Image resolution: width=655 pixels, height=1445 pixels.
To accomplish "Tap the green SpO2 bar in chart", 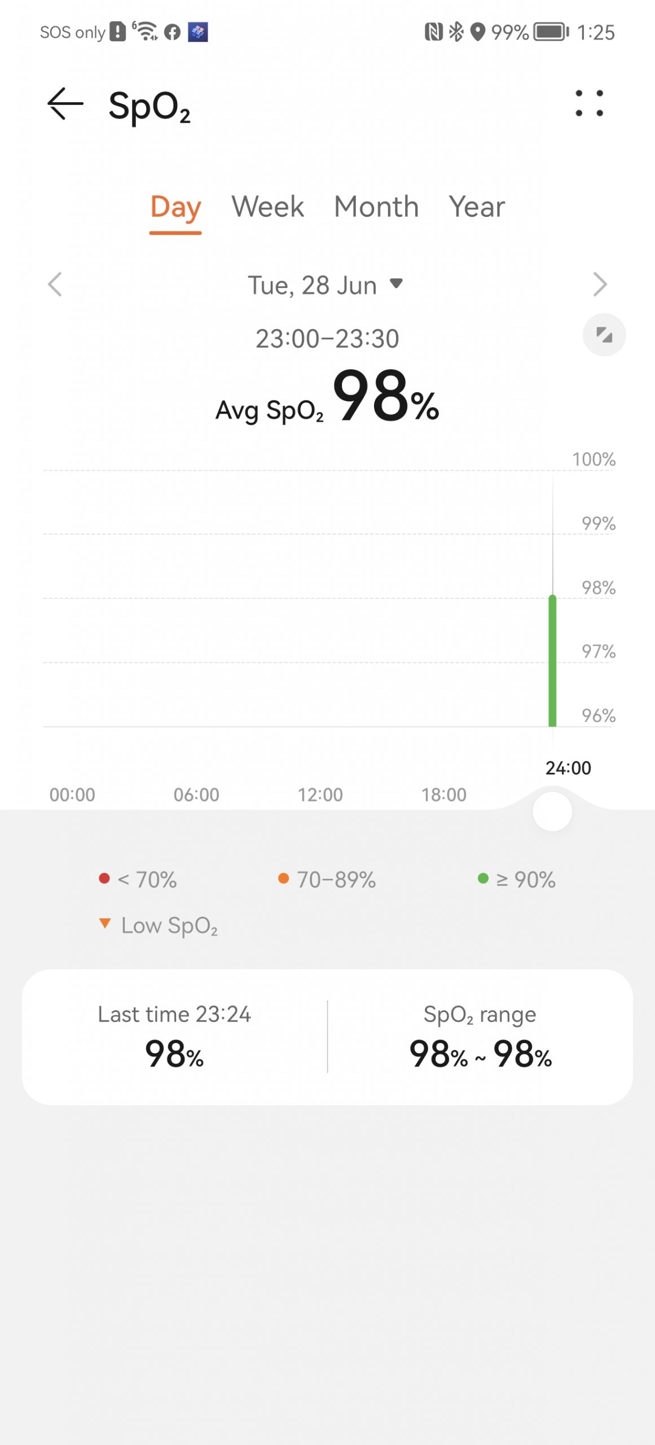I will pyautogui.click(x=552, y=660).
